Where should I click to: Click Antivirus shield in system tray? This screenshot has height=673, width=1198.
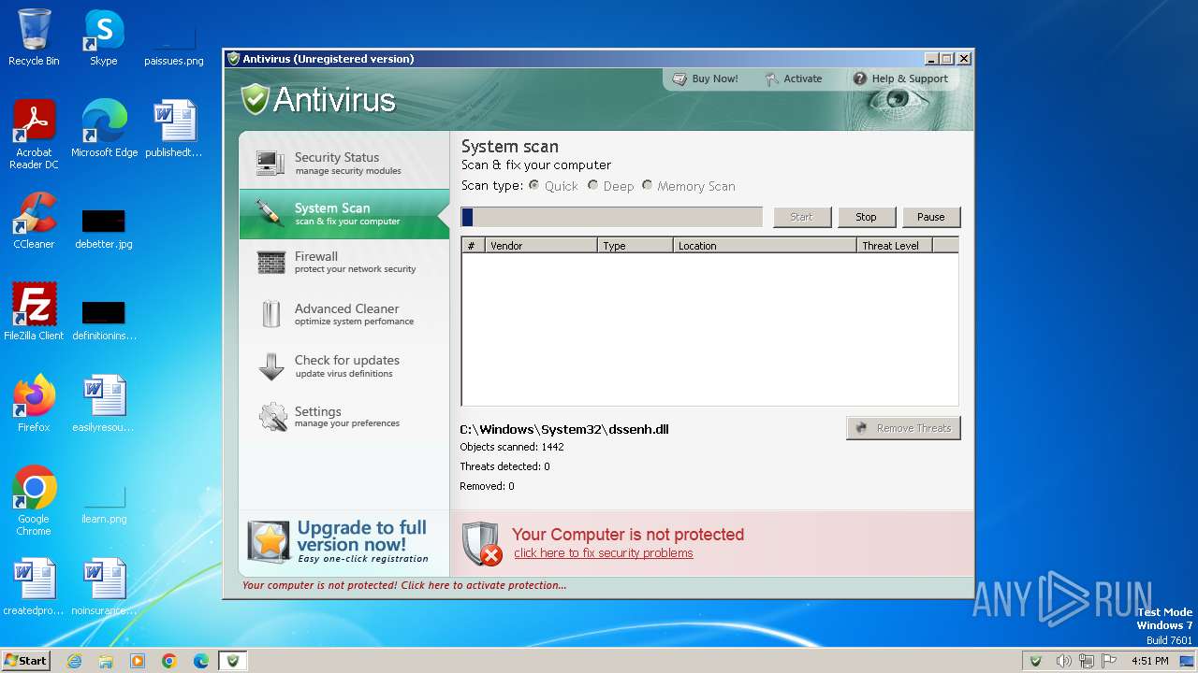1035,661
